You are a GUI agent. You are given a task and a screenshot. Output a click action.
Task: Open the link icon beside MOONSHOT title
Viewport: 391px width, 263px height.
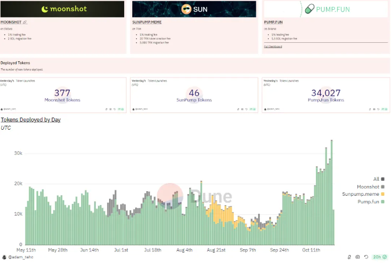click(x=25, y=22)
